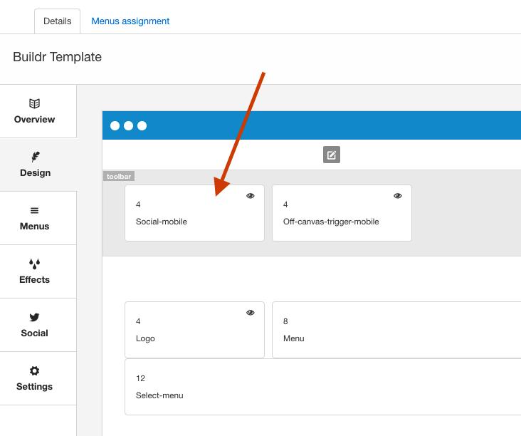The height and width of the screenshot is (436, 521).
Task: Toggle visibility eye on Logo block
Action: click(251, 313)
